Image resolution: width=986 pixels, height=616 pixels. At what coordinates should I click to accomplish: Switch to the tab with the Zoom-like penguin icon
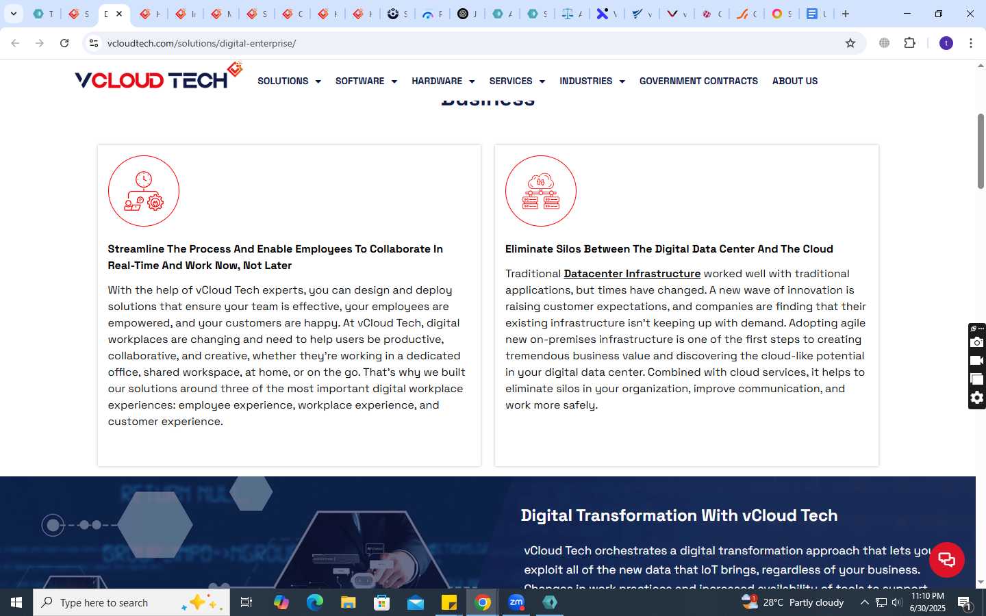396,14
